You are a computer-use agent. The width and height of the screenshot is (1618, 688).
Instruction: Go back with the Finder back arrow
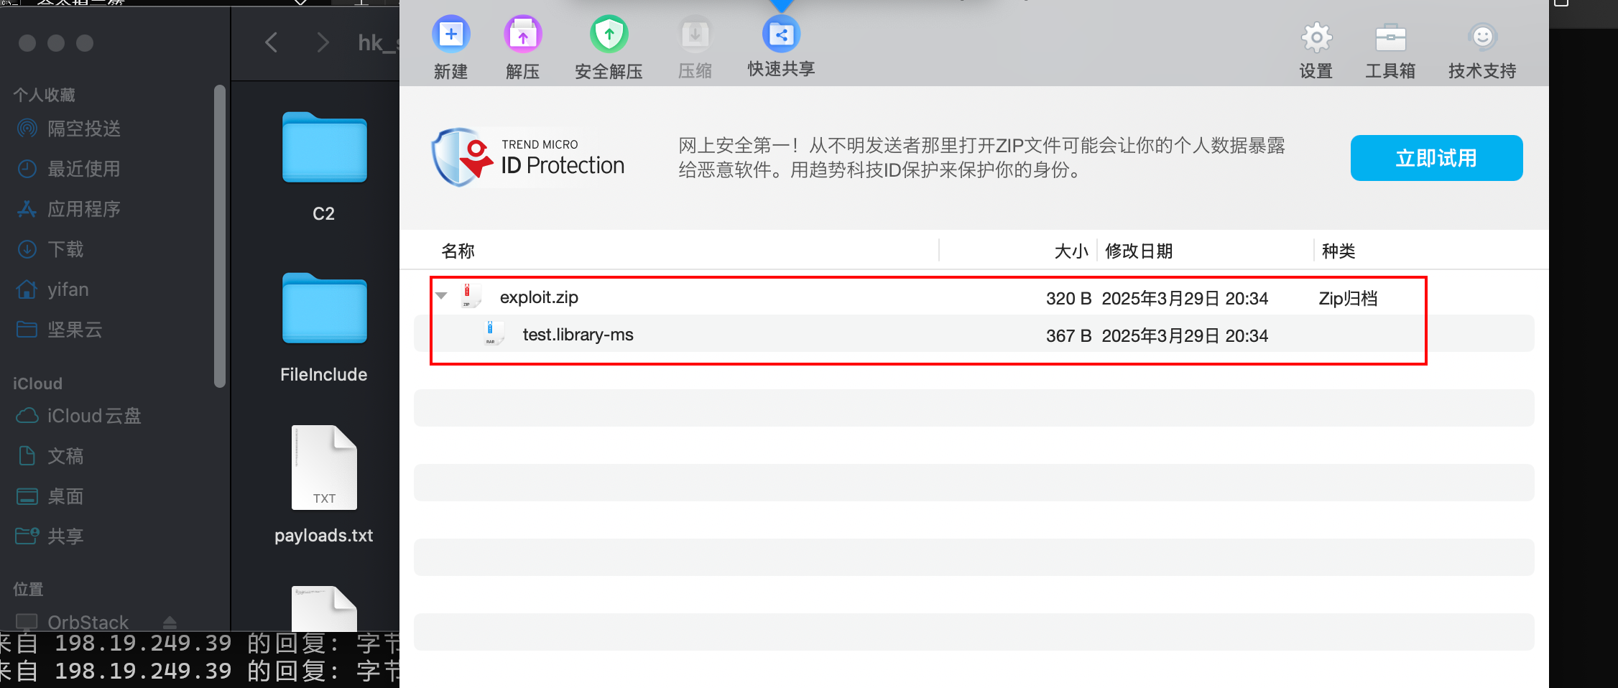(x=271, y=42)
